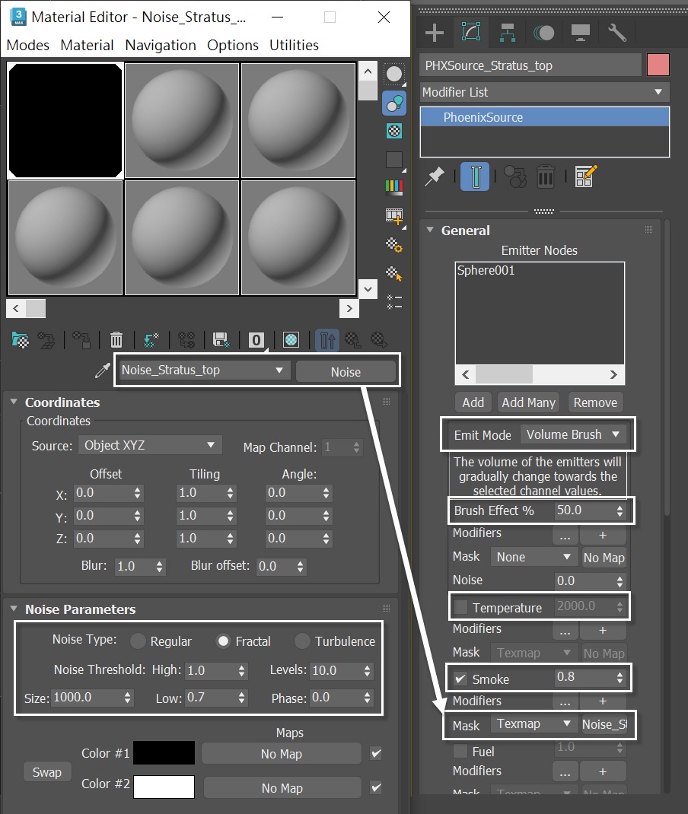Toggle Color #2 map checkbox
The image size is (688, 814).
pos(376,787)
